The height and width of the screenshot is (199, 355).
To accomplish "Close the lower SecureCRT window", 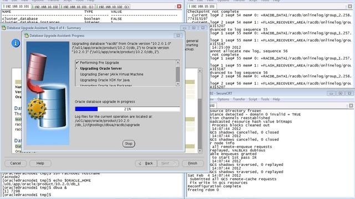I will tap(349, 93).
